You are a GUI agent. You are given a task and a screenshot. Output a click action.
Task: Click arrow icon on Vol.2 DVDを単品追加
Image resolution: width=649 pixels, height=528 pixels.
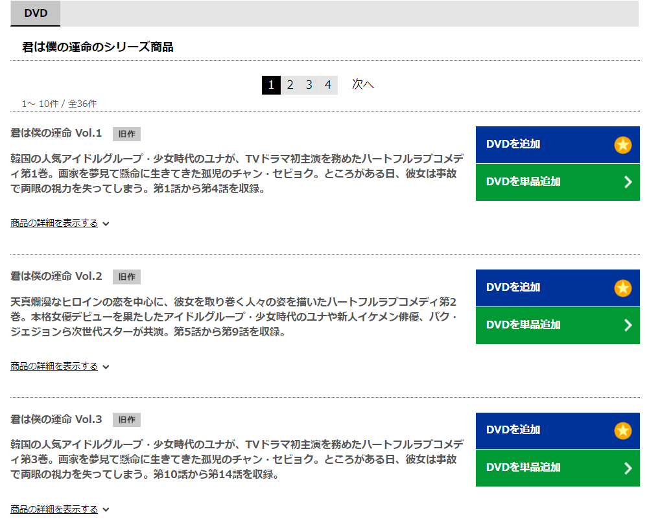pyautogui.click(x=628, y=325)
